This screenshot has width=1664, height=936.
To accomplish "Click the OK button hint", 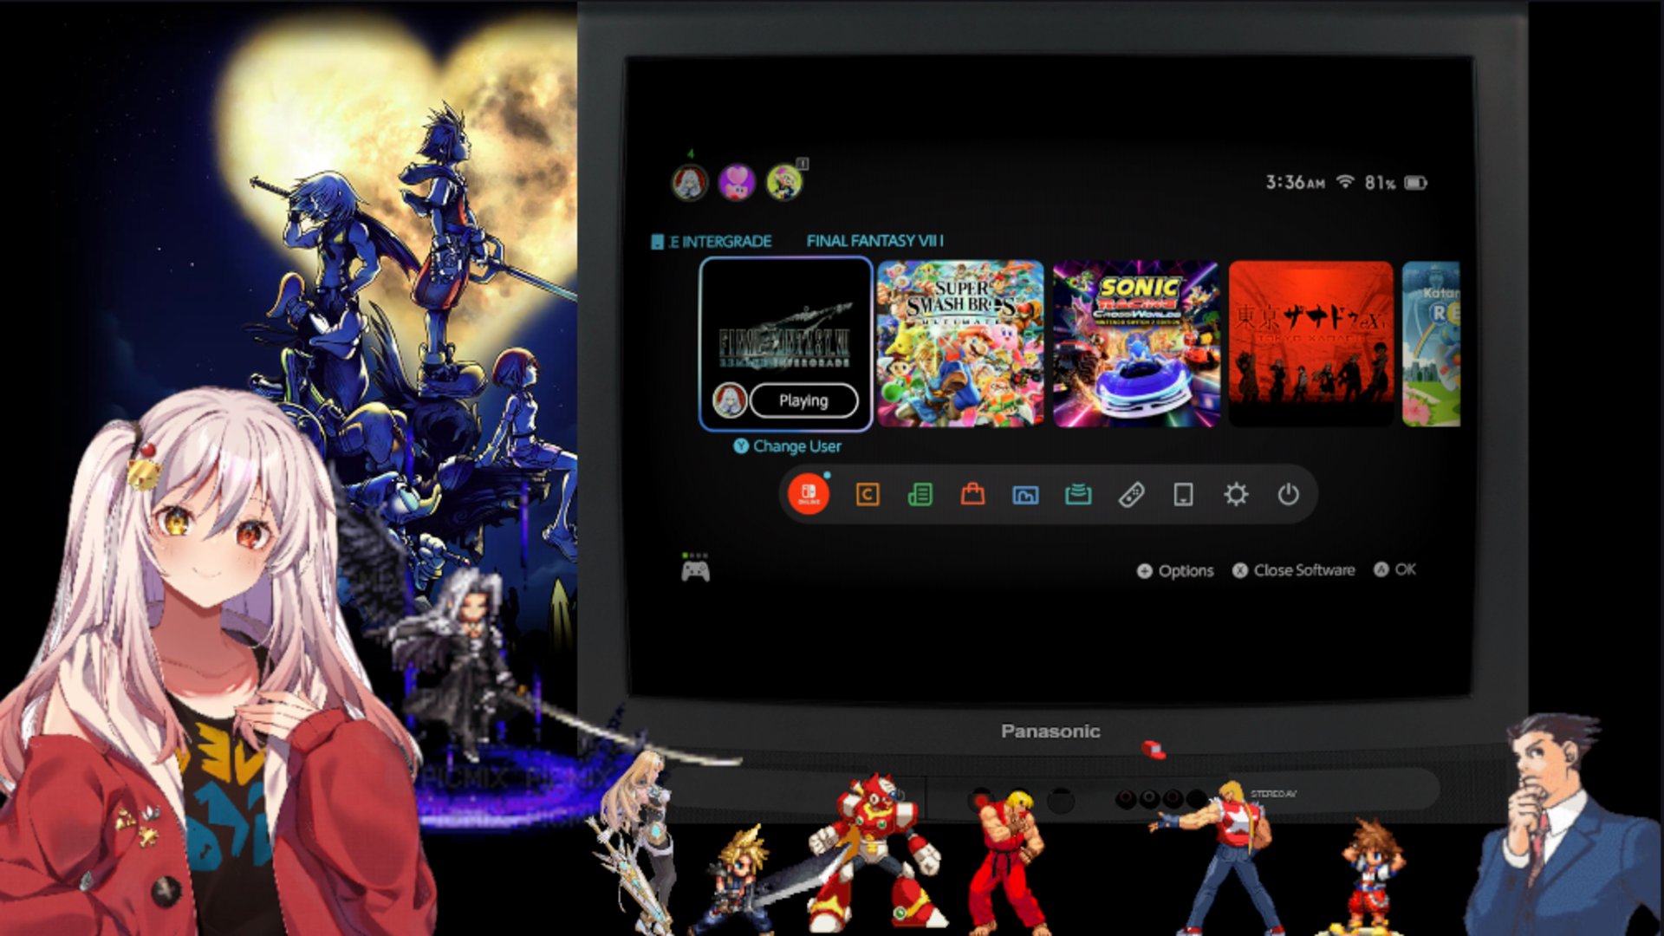I will (1395, 569).
